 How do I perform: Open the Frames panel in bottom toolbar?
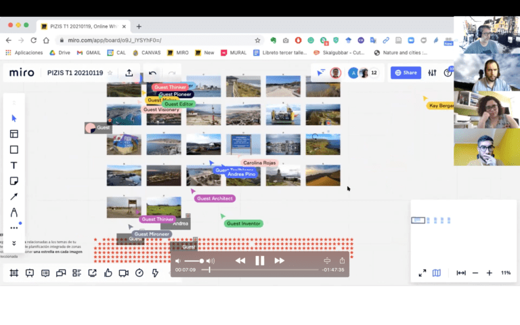(14, 273)
